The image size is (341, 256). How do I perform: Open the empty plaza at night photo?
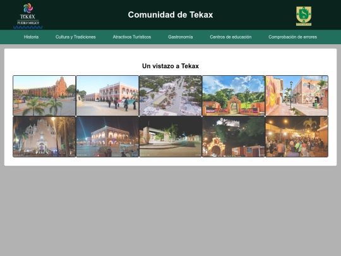coord(170,137)
